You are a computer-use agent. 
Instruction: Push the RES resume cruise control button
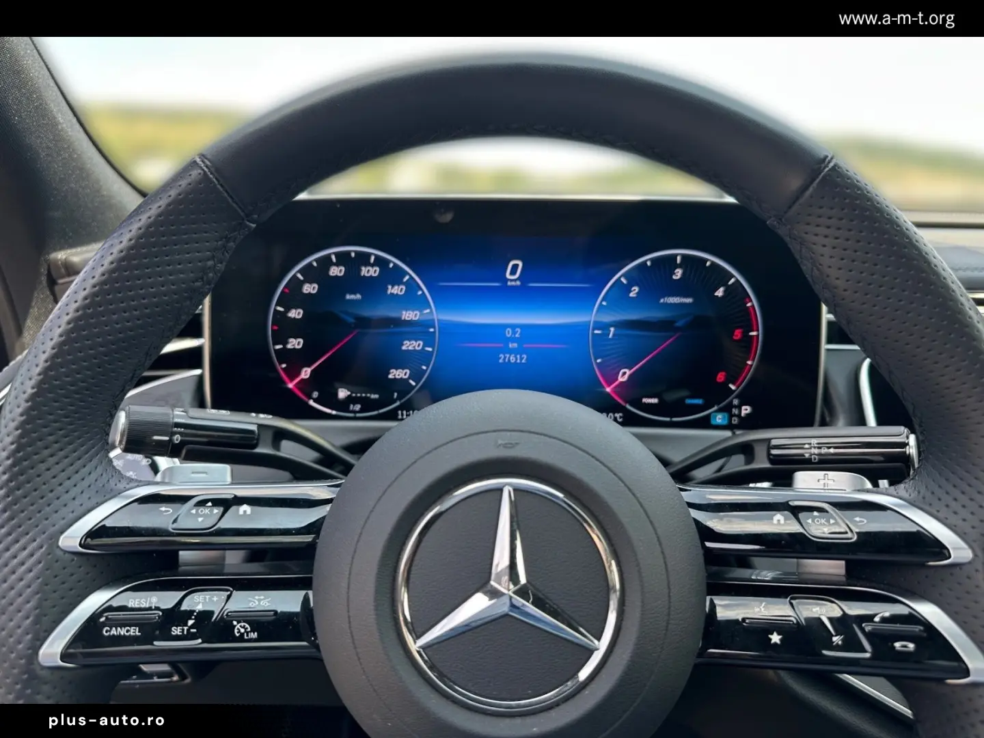pyautogui.click(x=142, y=603)
